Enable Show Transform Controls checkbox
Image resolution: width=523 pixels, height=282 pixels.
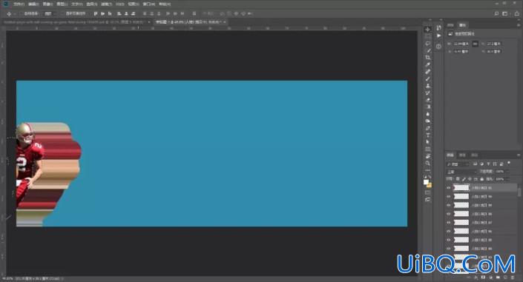63,13
